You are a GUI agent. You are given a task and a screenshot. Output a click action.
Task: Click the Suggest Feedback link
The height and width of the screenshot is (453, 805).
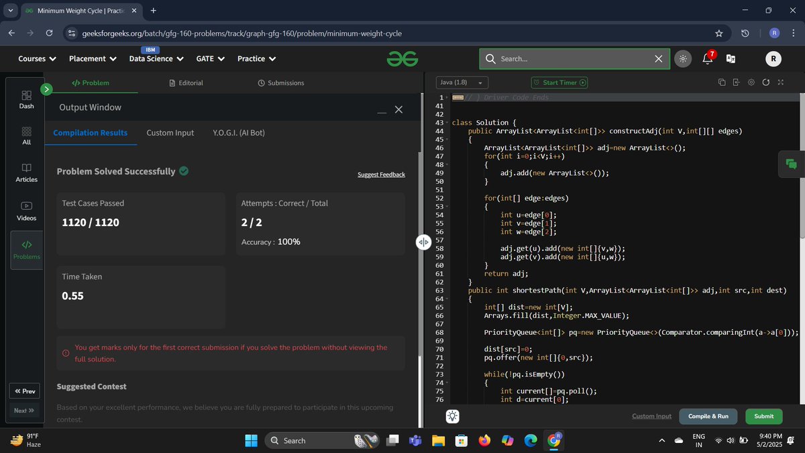click(x=381, y=174)
